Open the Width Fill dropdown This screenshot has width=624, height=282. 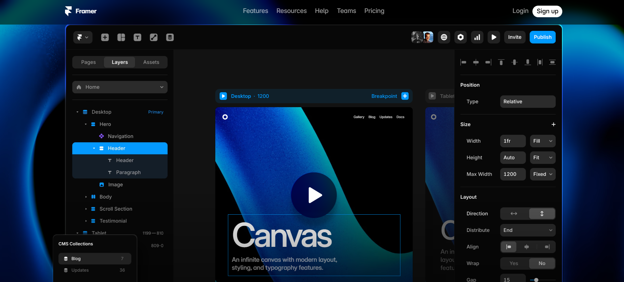click(542, 141)
